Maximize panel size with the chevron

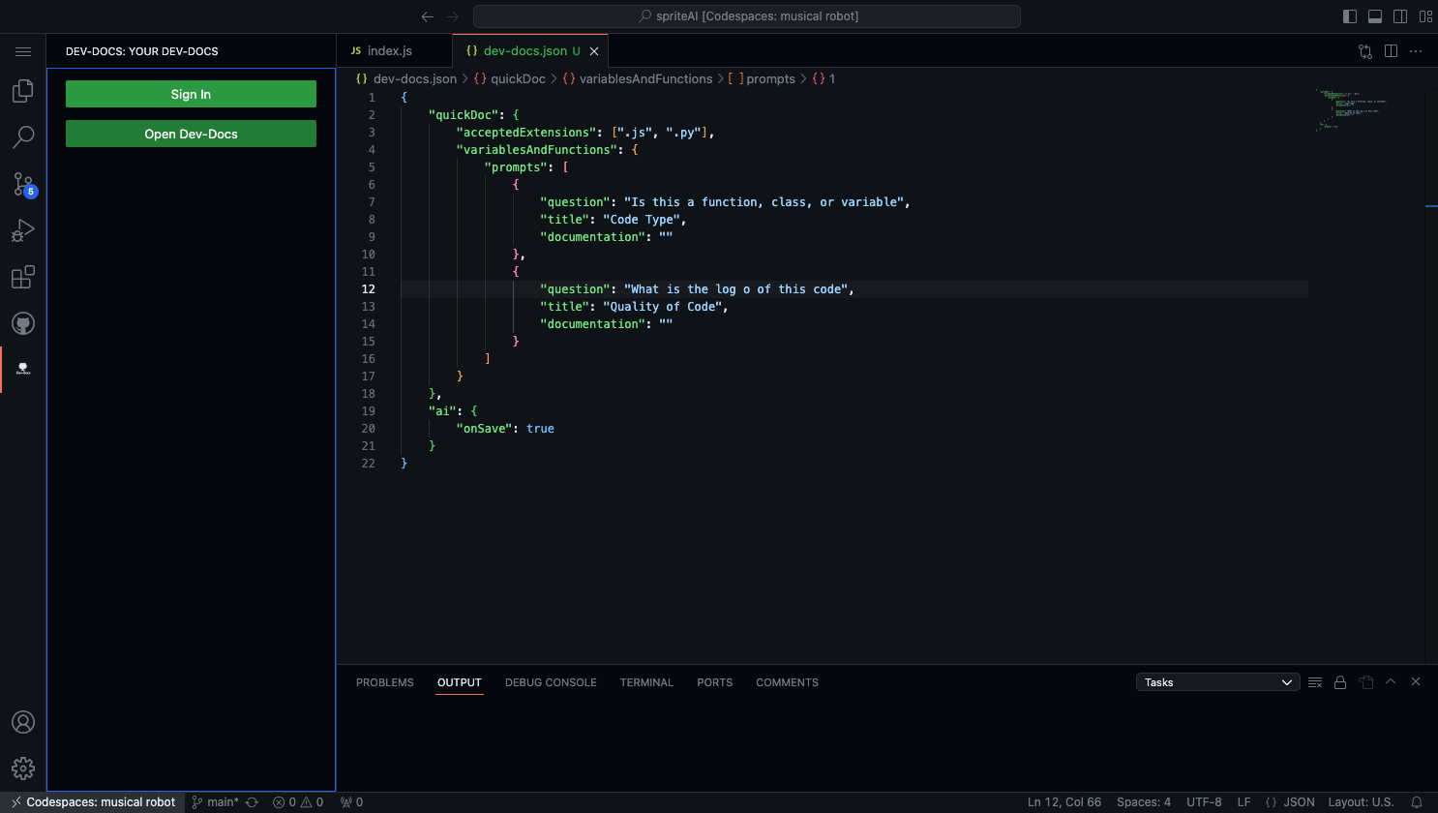point(1391,682)
